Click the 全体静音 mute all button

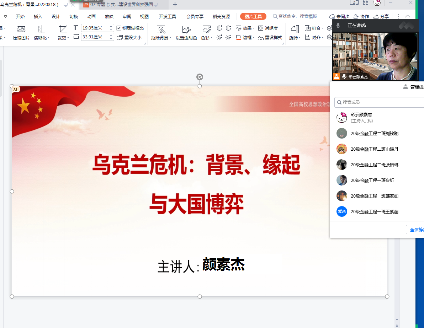pyautogui.click(x=415, y=230)
